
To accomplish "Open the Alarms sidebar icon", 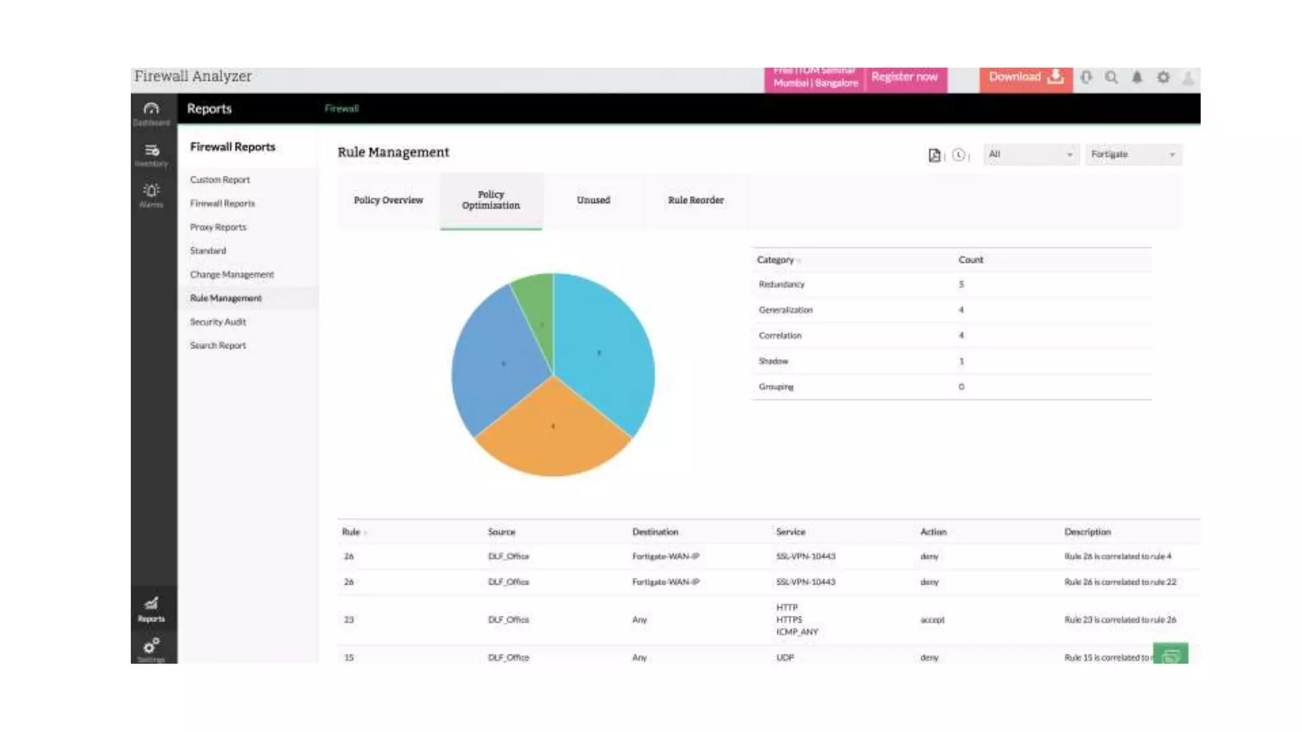I will [151, 194].
